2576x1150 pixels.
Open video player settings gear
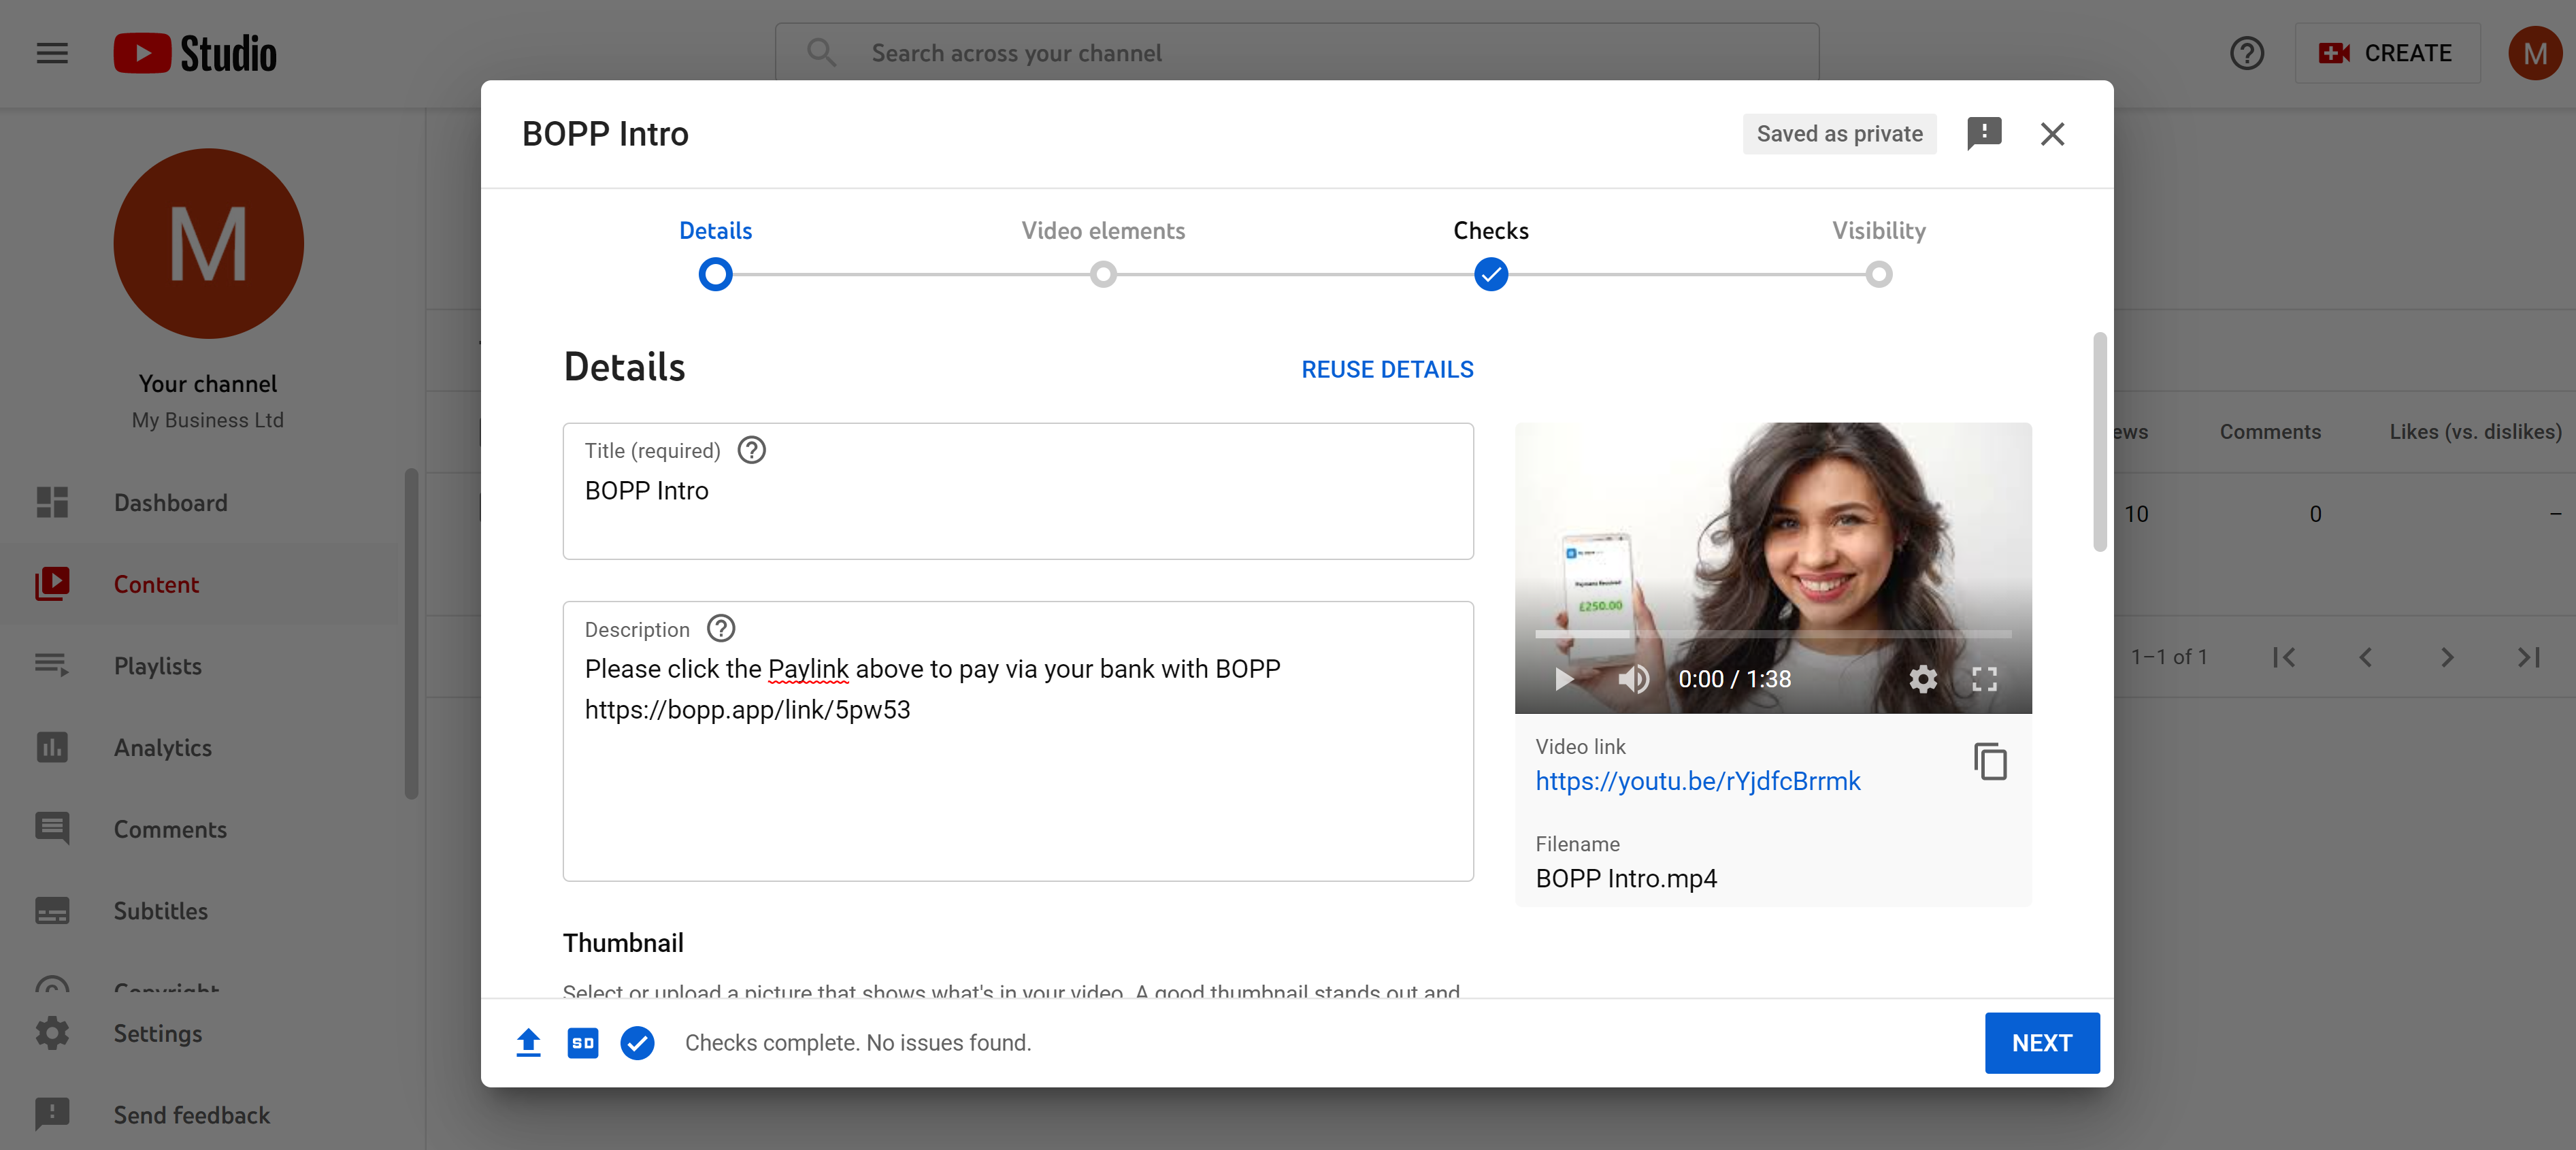tap(1922, 679)
